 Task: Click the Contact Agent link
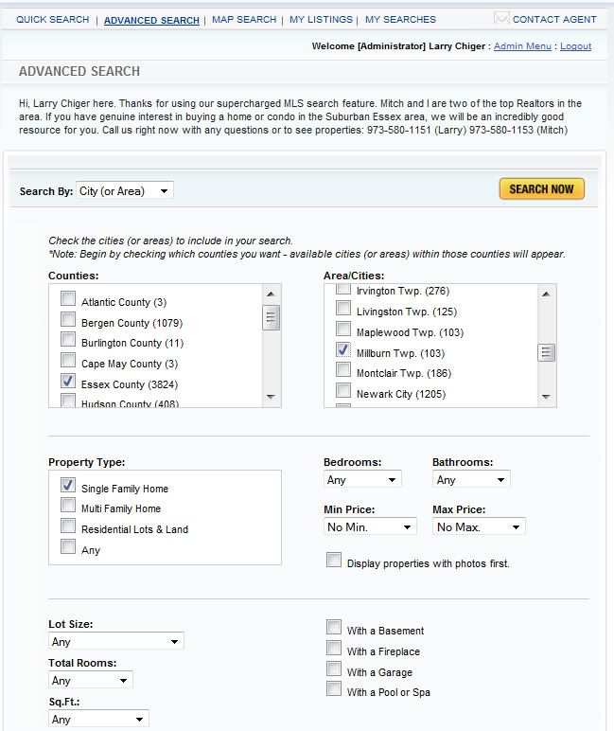click(554, 20)
